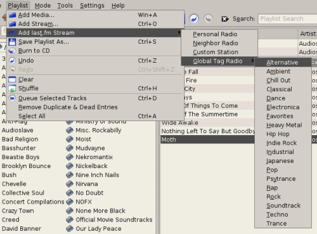Screen dimensions: 317x234
Task: Click the toolbar redo button
Action: coord(209,19)
